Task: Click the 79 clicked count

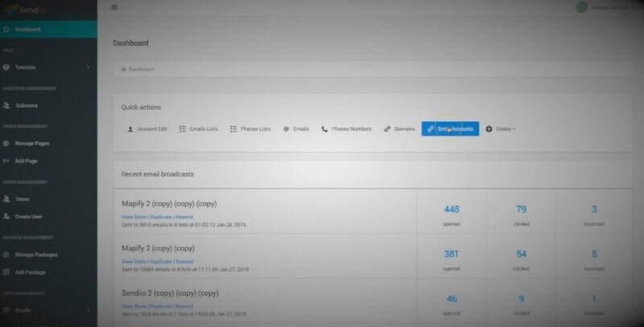Action: (521, 210)
